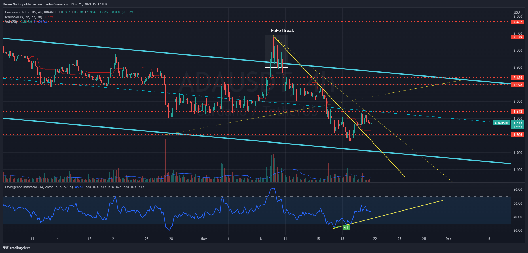Viewport: 528px width, 253px height.
Task: Click the 80.00 indicator axis value
Action: coord(518,189)
